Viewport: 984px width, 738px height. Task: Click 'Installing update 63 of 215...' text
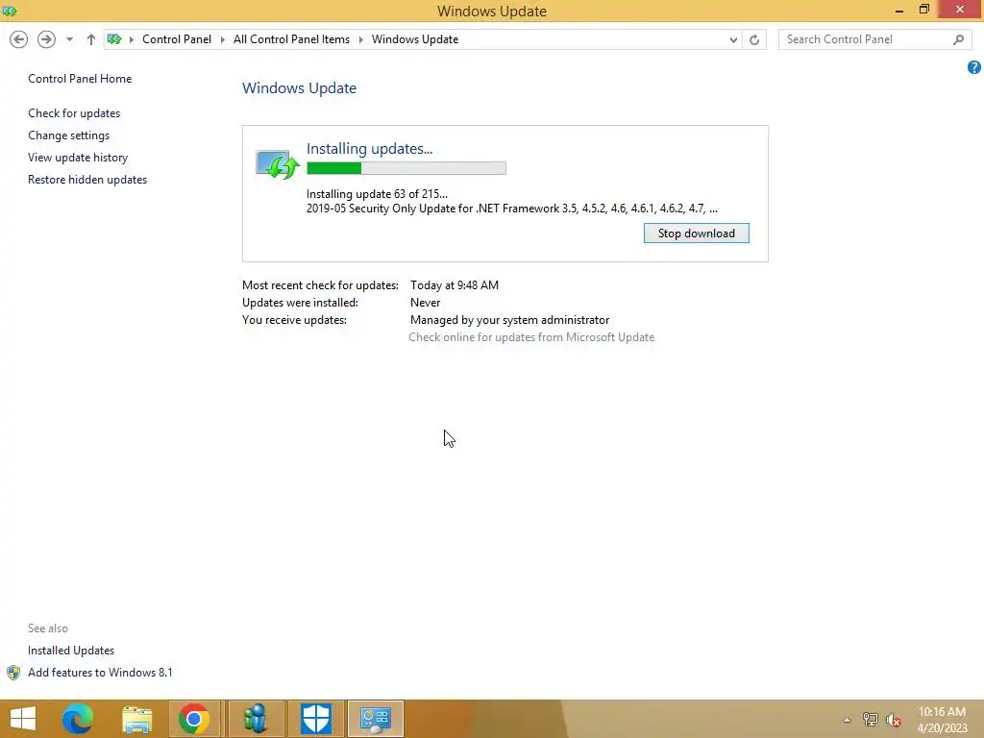coord(377,194)
